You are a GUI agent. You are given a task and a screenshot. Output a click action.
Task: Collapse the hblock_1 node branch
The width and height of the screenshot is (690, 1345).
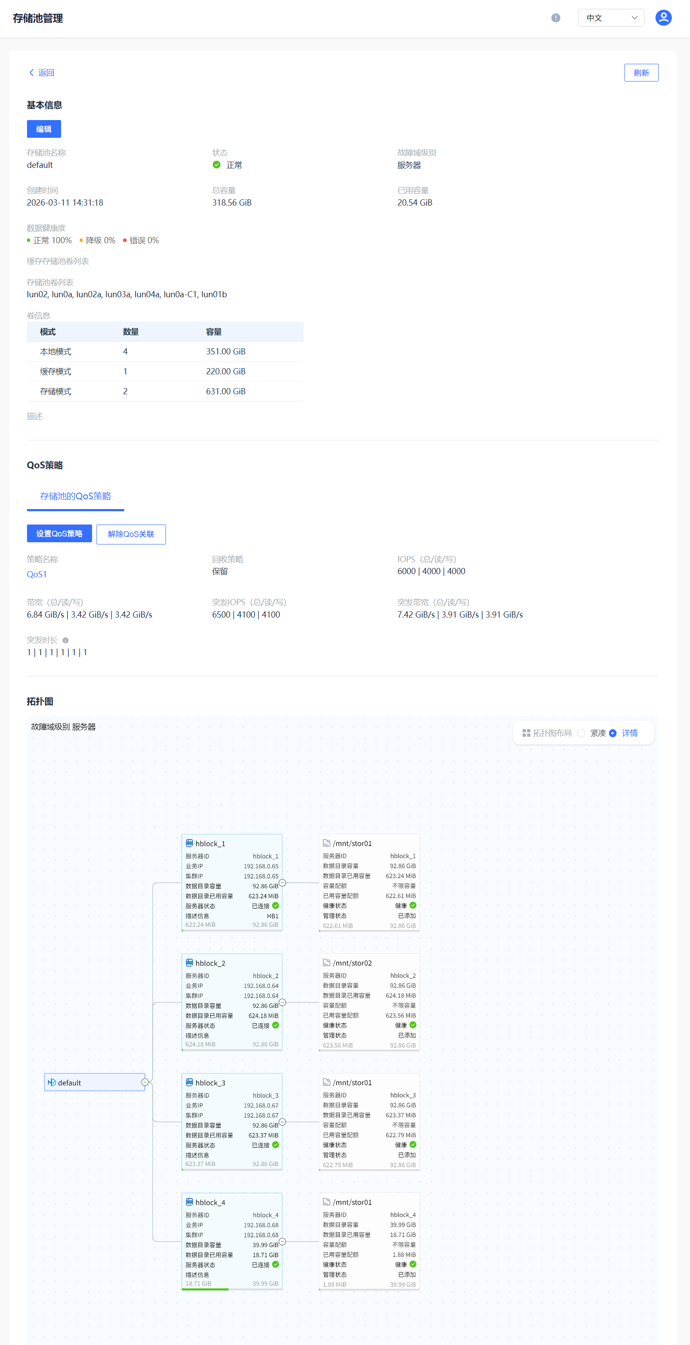tap(282, 883)
